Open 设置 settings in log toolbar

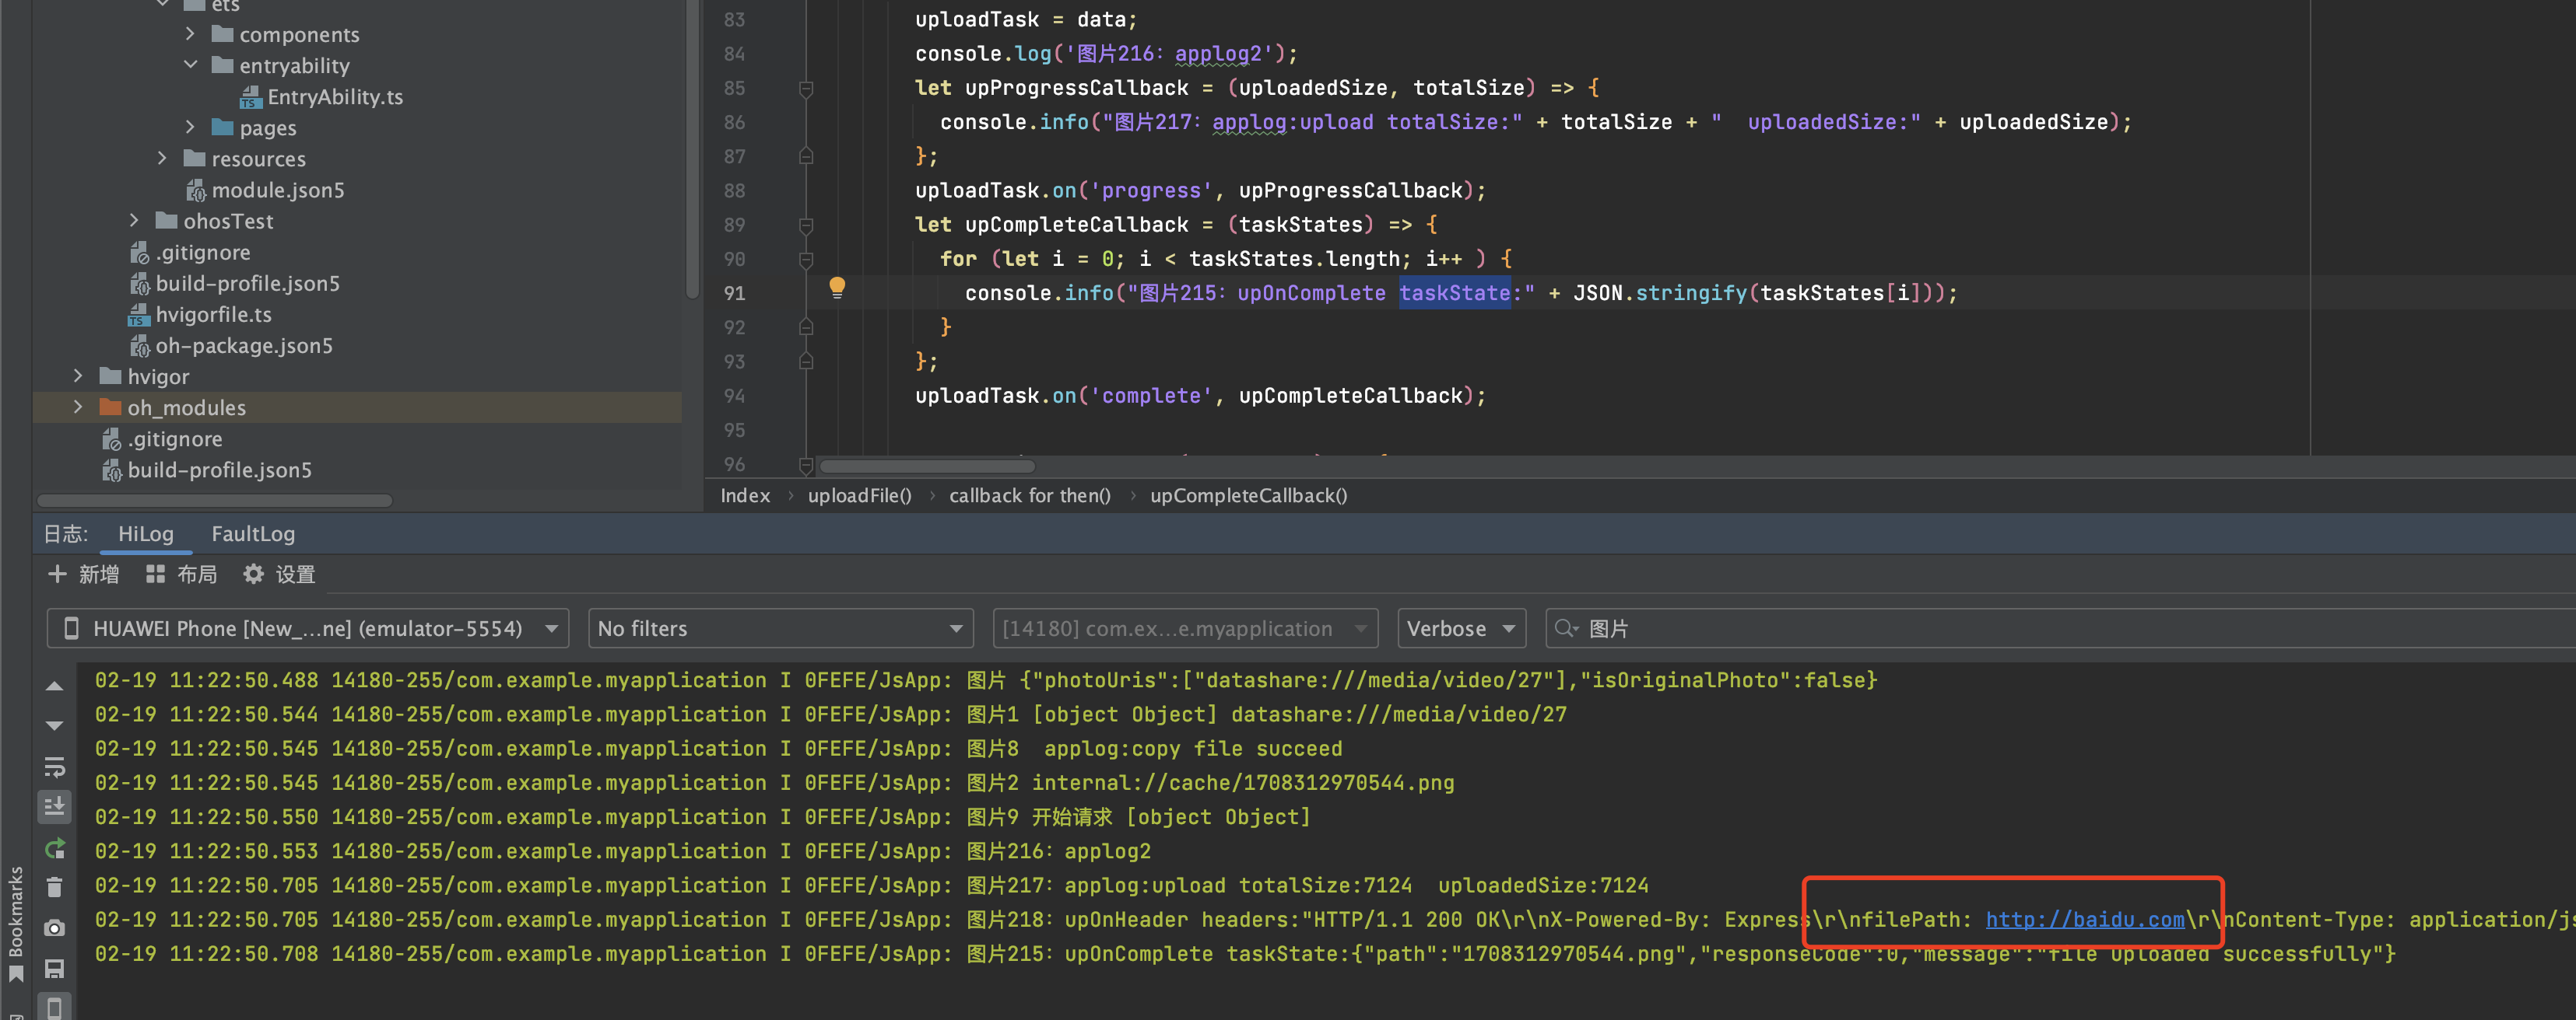pos(279,575)
